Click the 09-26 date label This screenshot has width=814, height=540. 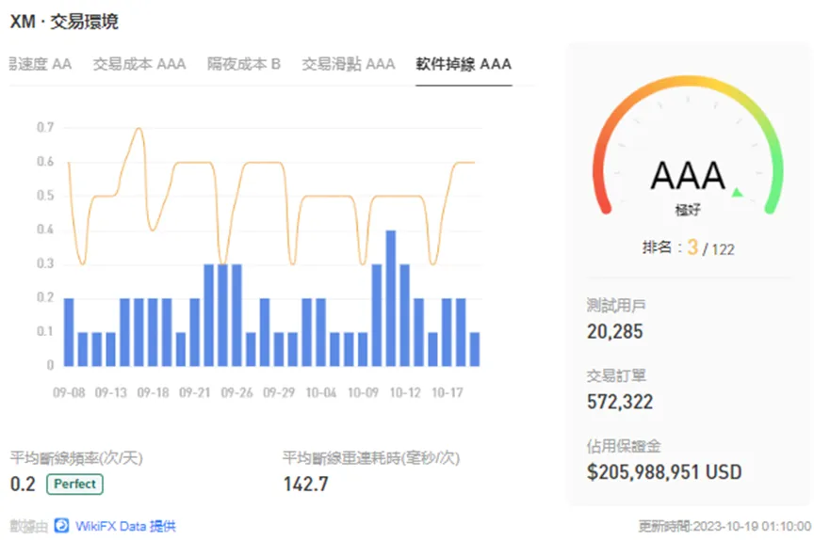236,393
